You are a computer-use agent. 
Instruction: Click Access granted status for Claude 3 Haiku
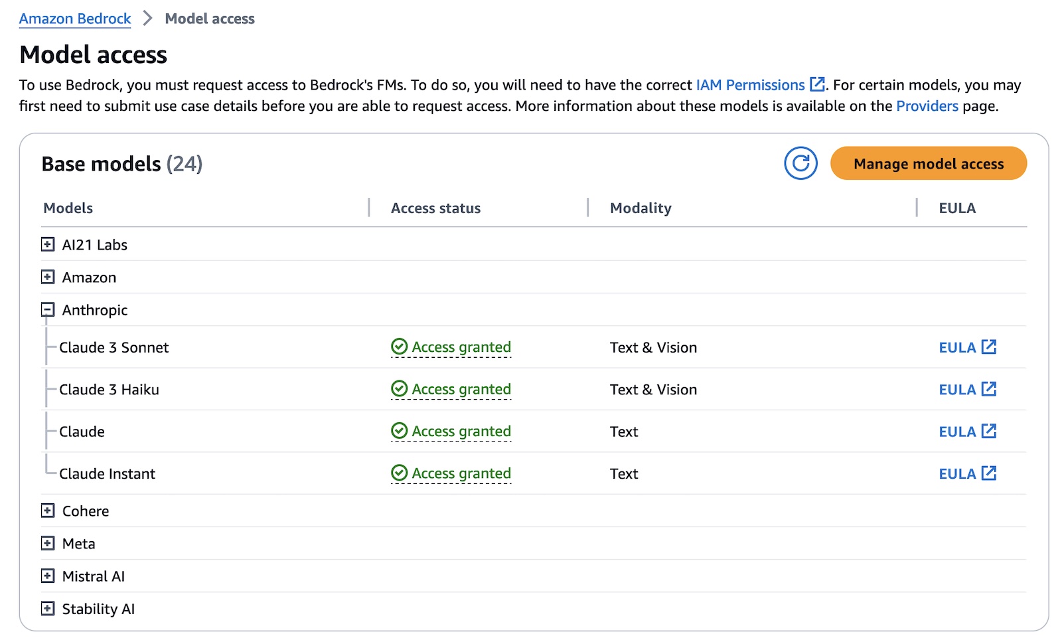[x=461, y=389]
